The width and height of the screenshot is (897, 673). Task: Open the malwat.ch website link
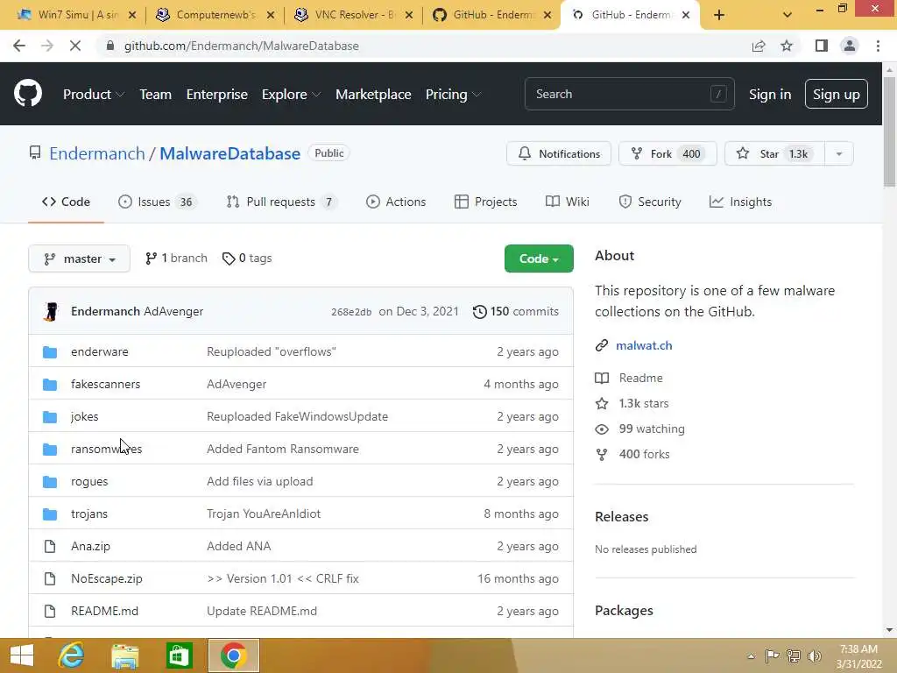click(x=644, y=345)
